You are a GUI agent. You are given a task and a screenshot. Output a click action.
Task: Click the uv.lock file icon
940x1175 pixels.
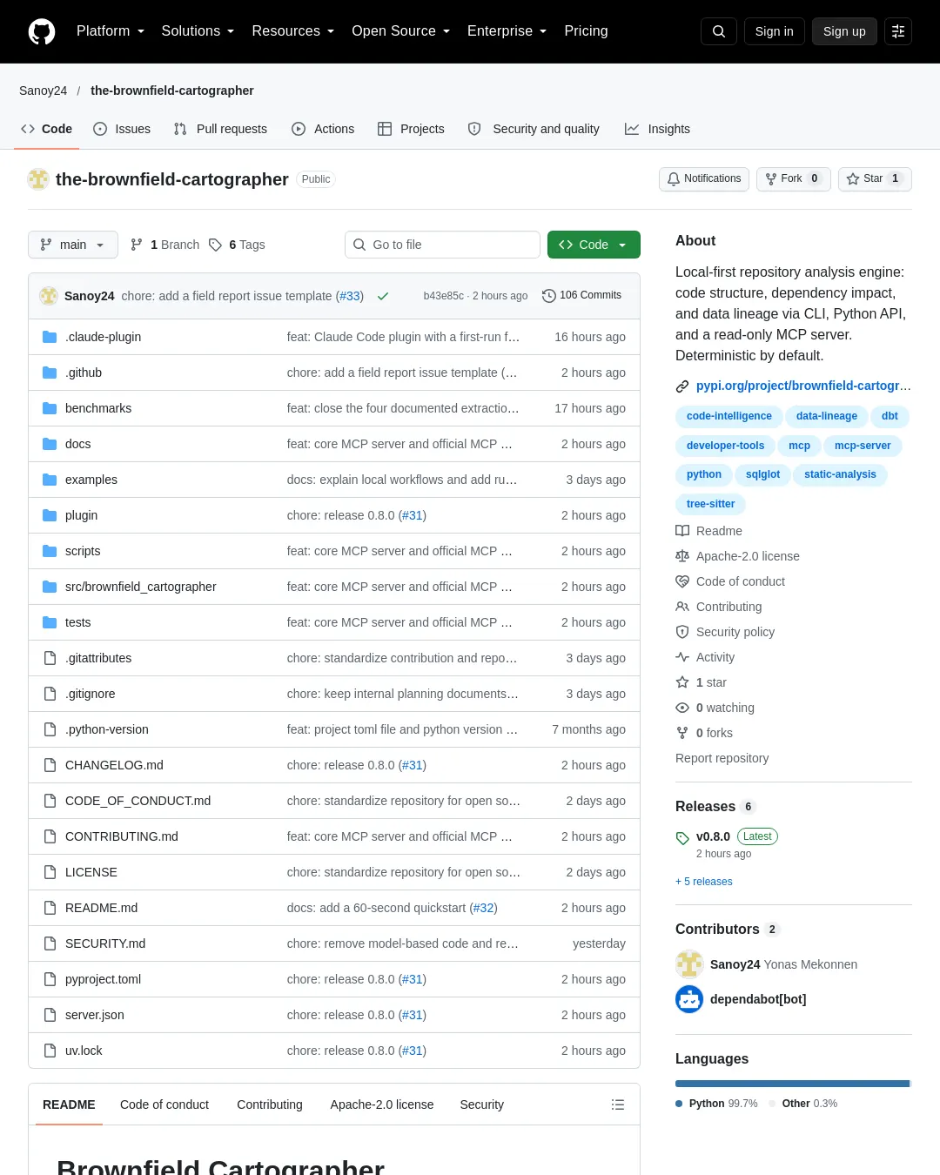pos(50,1051)
